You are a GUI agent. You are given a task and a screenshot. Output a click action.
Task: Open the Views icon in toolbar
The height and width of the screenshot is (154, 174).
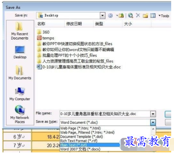153,16
